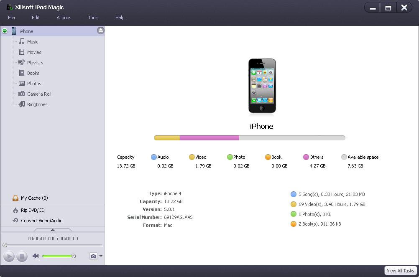
Task: Open Camera Roll in sidebar
Action: (39, 94)
